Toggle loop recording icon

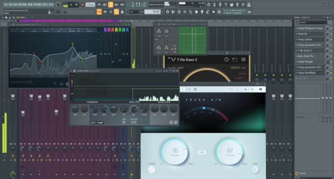point(122,5)
